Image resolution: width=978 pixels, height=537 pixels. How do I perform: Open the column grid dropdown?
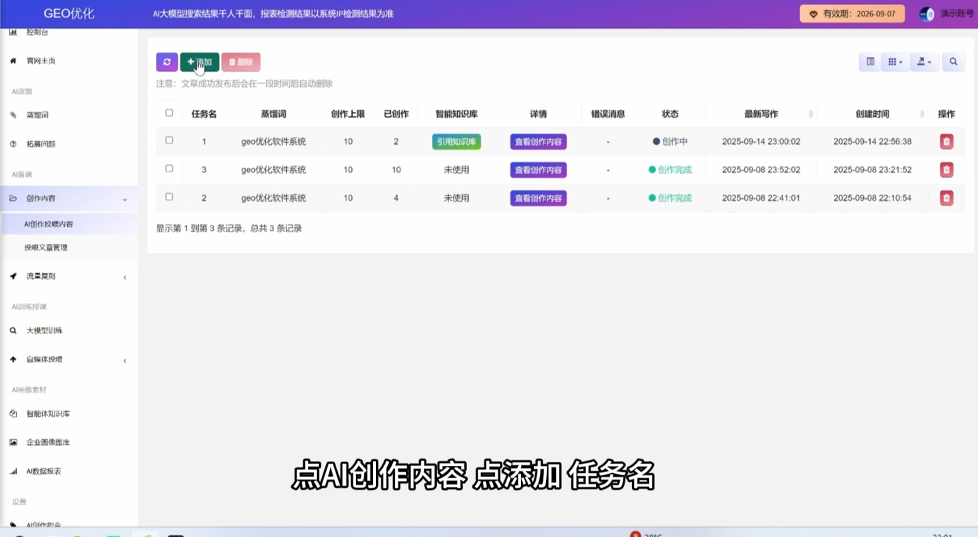895,62
